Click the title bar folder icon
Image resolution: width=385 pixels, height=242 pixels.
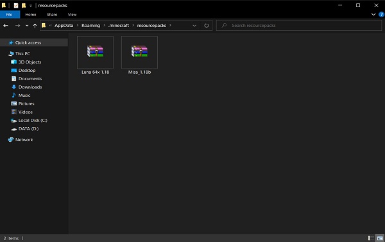[4, 5]
